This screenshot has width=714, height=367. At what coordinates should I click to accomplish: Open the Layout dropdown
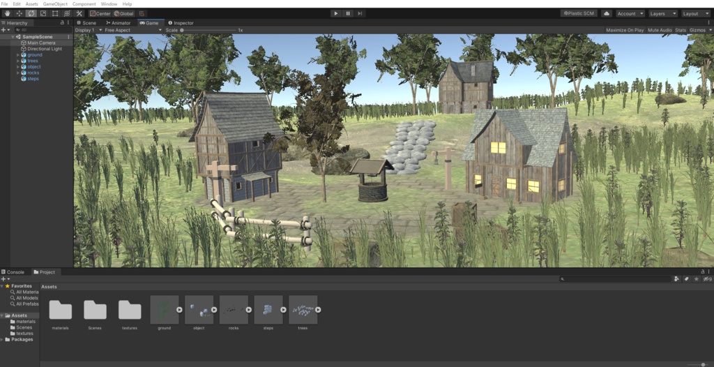pyautogui.click(x=696, y=14)
